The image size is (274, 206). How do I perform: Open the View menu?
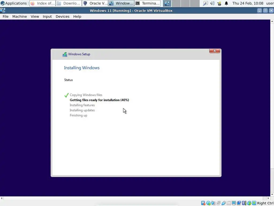[35, 16]
